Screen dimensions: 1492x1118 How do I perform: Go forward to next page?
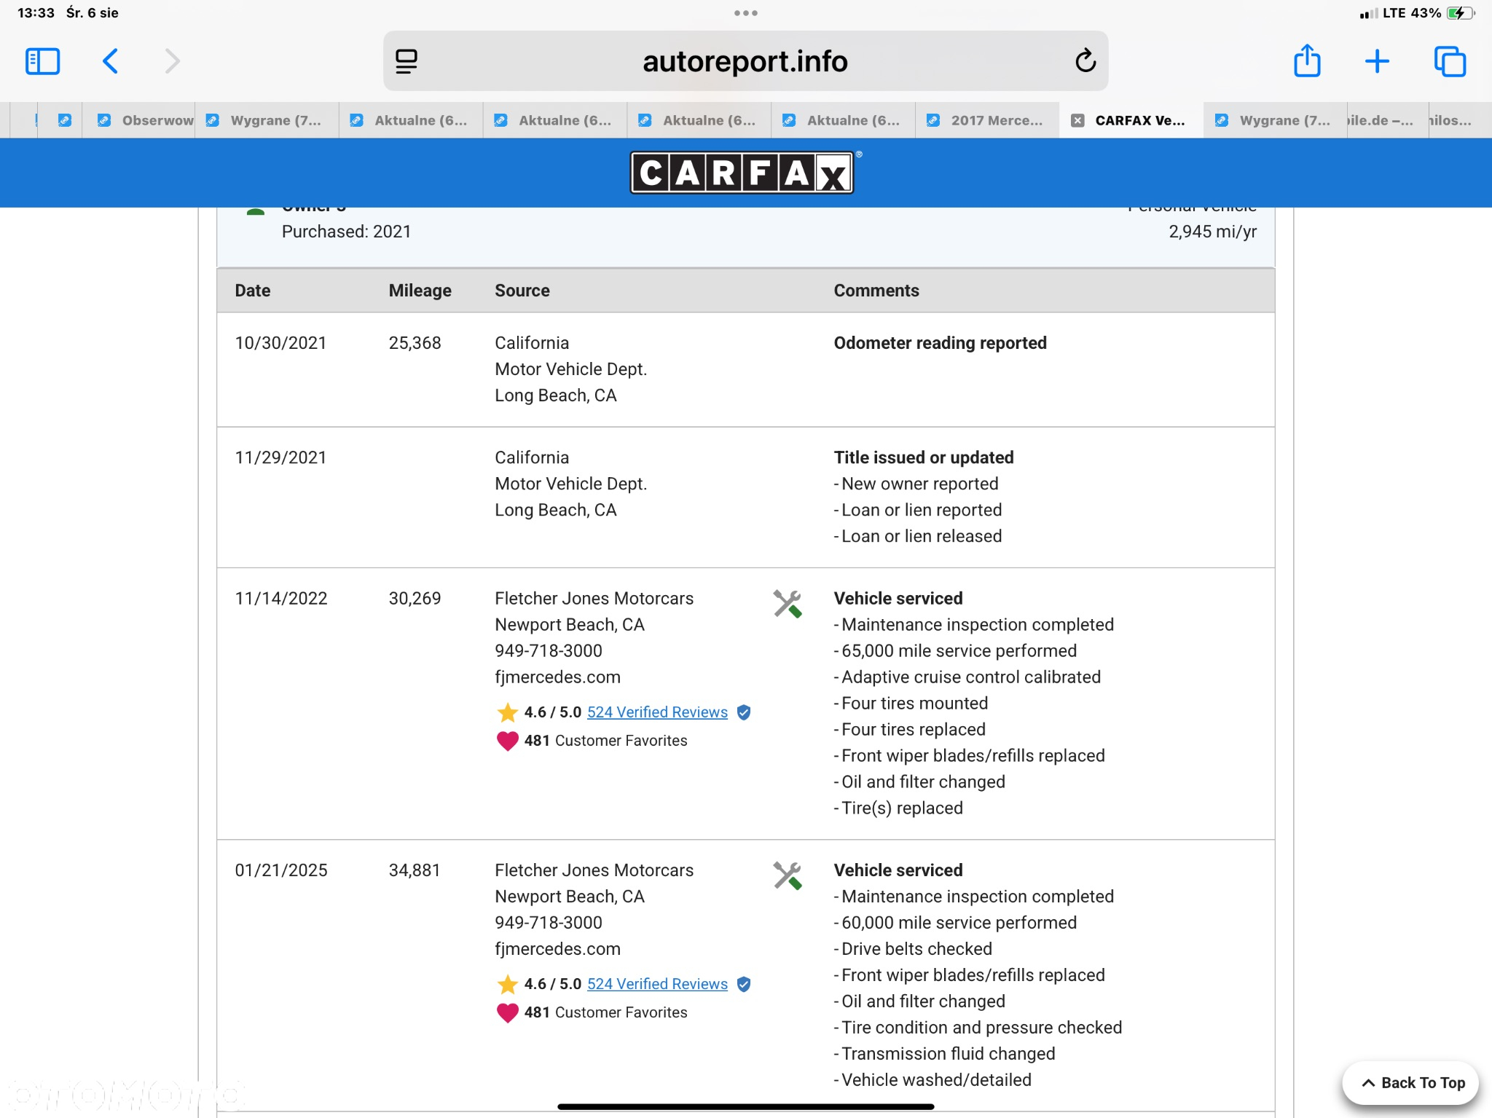[x=172, y=61]
